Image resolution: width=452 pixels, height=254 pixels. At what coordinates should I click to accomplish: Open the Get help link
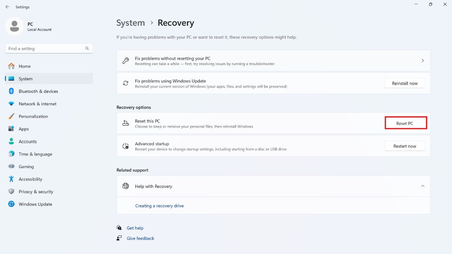[135, 228]
